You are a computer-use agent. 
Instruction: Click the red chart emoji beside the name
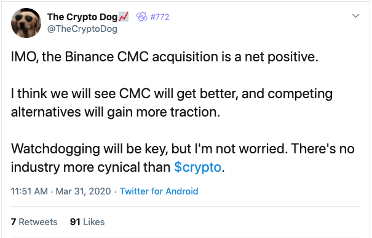click(x=124, y=17)
